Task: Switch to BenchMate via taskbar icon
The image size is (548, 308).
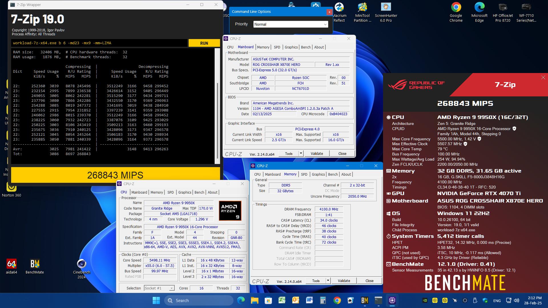Action: [364, 300]
